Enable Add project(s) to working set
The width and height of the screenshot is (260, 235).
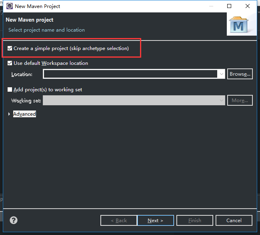(10, 89)
